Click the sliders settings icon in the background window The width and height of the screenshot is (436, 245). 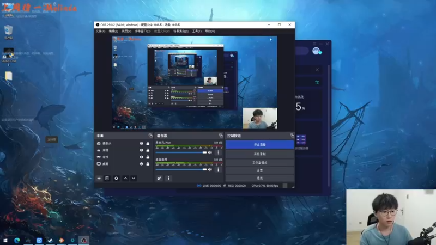click(317, 82)
